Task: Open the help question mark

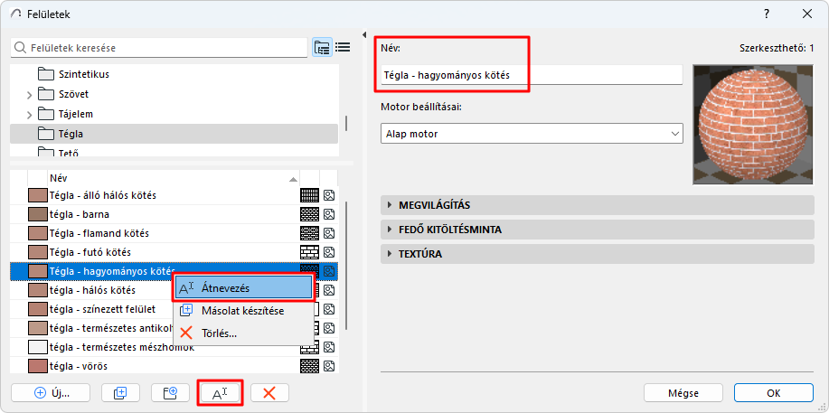Action: pyautogui.click(x=767, y=14)
